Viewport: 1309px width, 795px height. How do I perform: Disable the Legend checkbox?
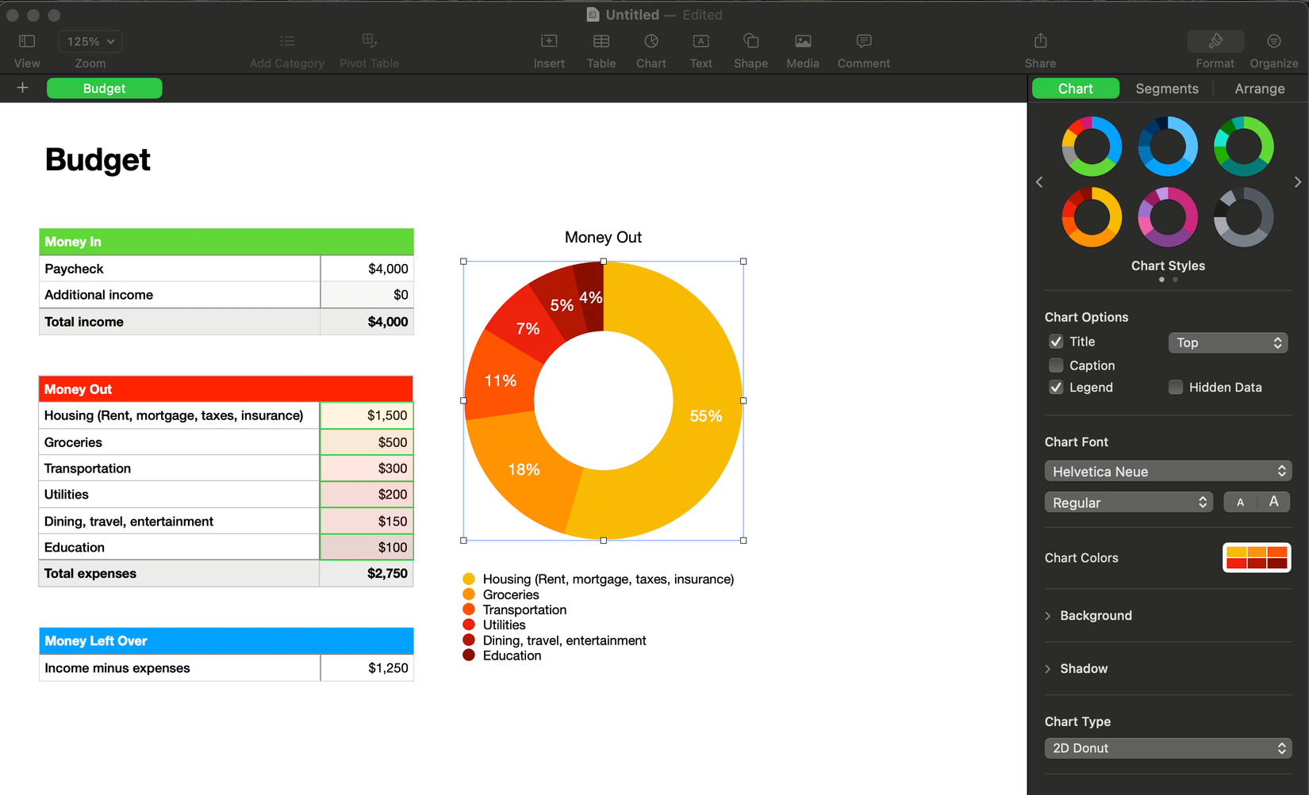pos(1056,387)
